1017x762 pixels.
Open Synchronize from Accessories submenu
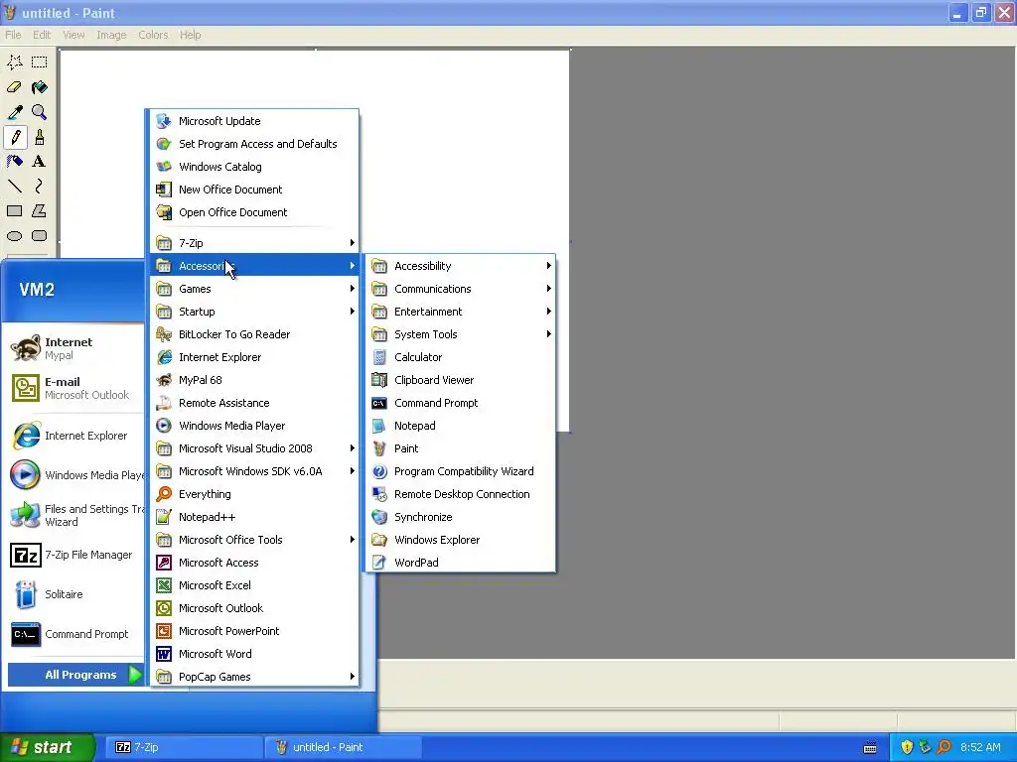coord(461,517)
